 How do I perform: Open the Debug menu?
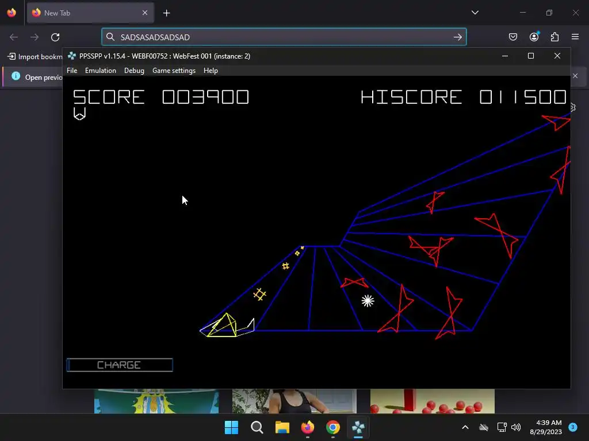click(134, 71)
